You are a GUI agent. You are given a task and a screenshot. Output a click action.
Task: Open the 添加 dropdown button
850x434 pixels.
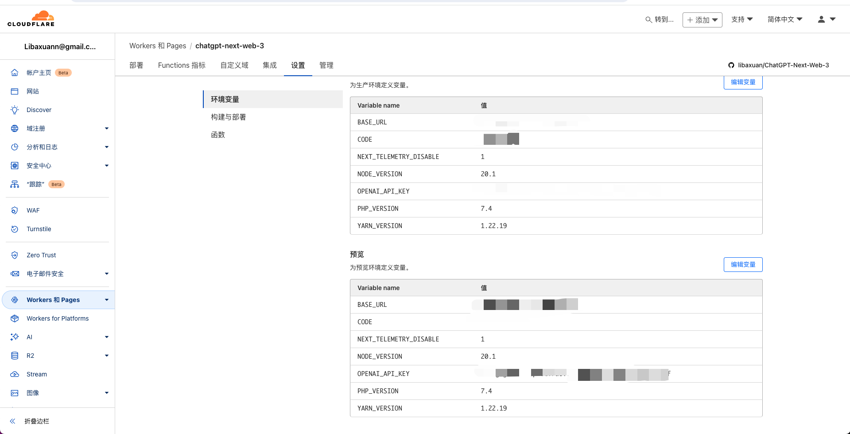pyautogui.click(x=702, y=20)
